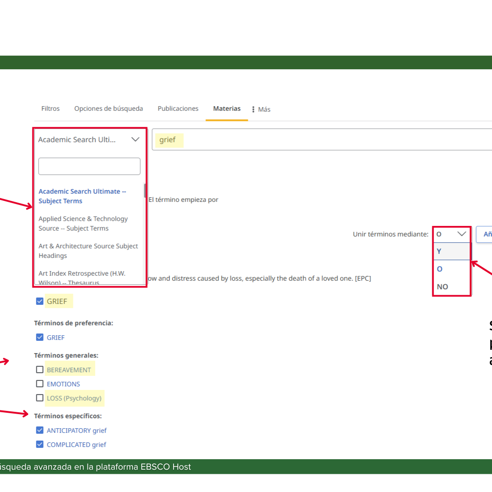Toggle the COMPLICATED grief checkbox
The image size is (492, 492).
[40, 444]
